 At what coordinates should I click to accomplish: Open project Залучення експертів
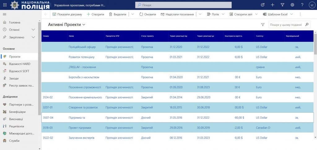click(x=81, y=138)
